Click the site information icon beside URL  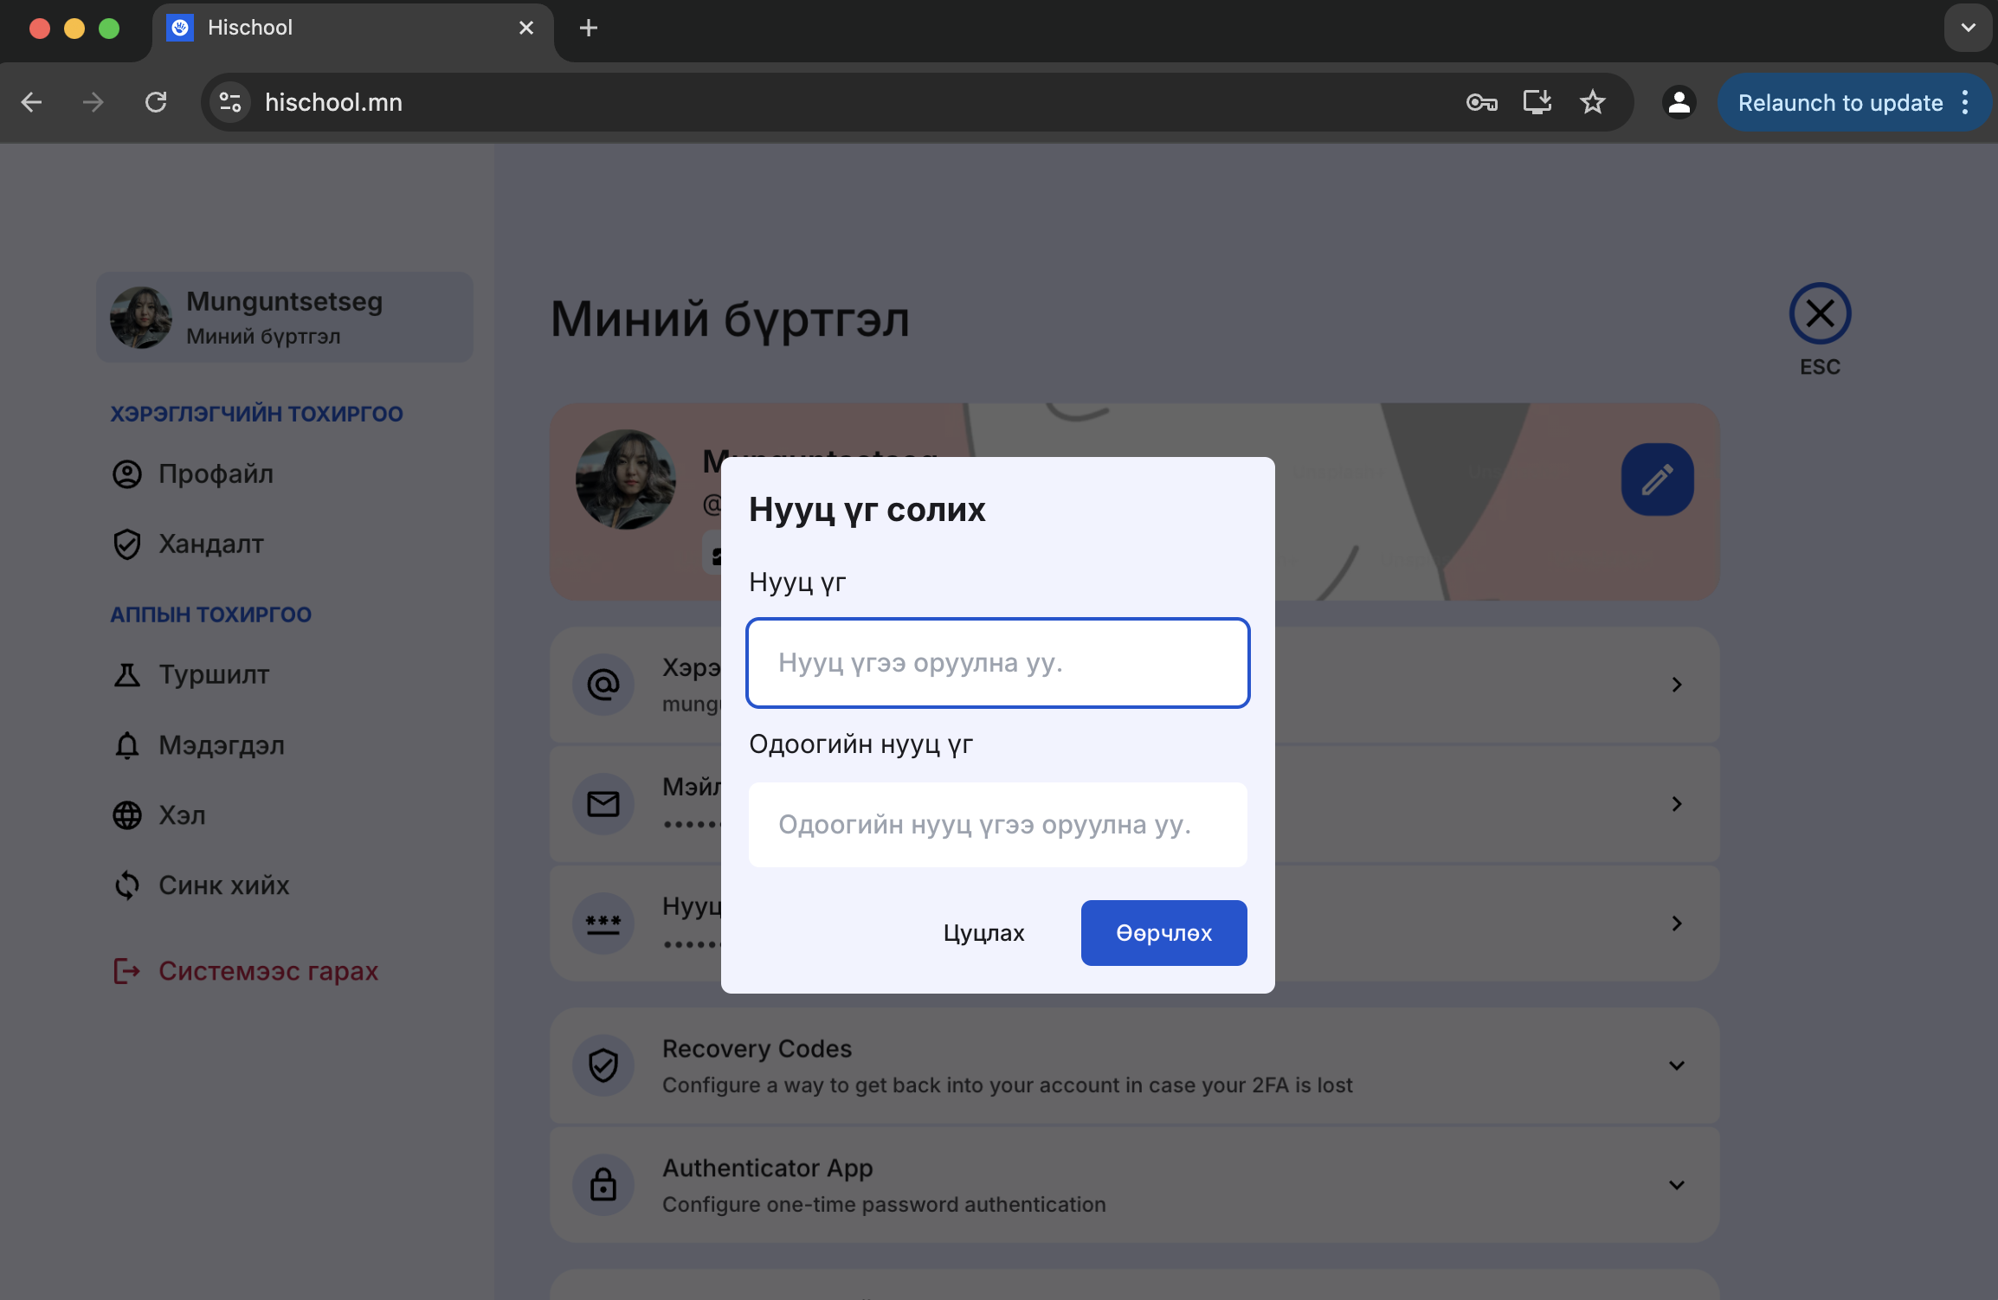click(230, 102)
